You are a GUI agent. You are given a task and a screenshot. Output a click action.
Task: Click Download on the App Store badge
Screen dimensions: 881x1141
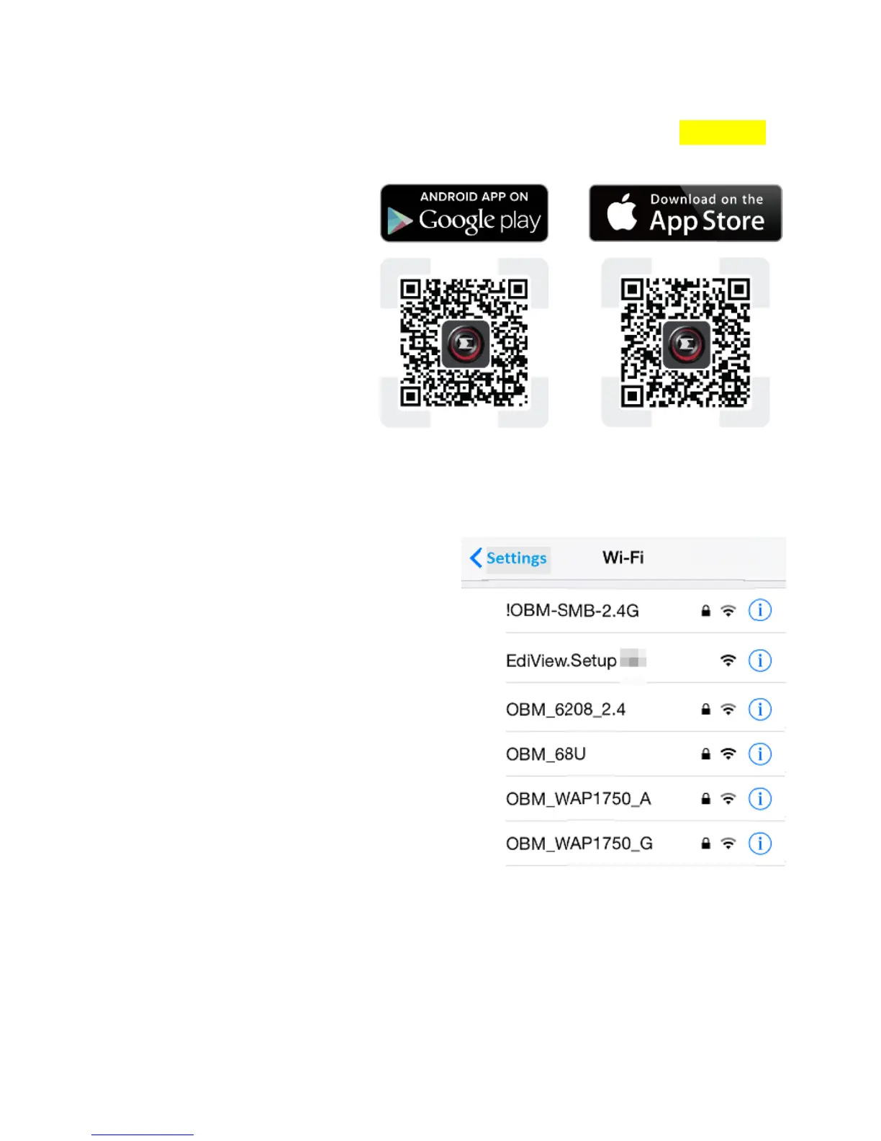[685, 213]
